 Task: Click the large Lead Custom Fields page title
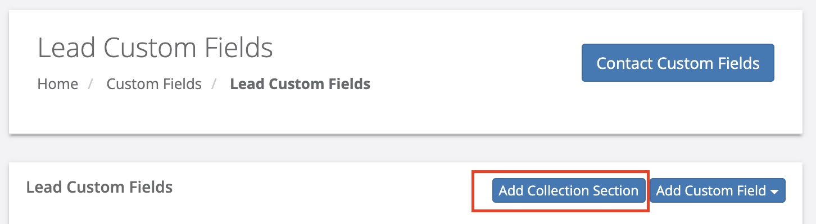(x=155, y=48)
